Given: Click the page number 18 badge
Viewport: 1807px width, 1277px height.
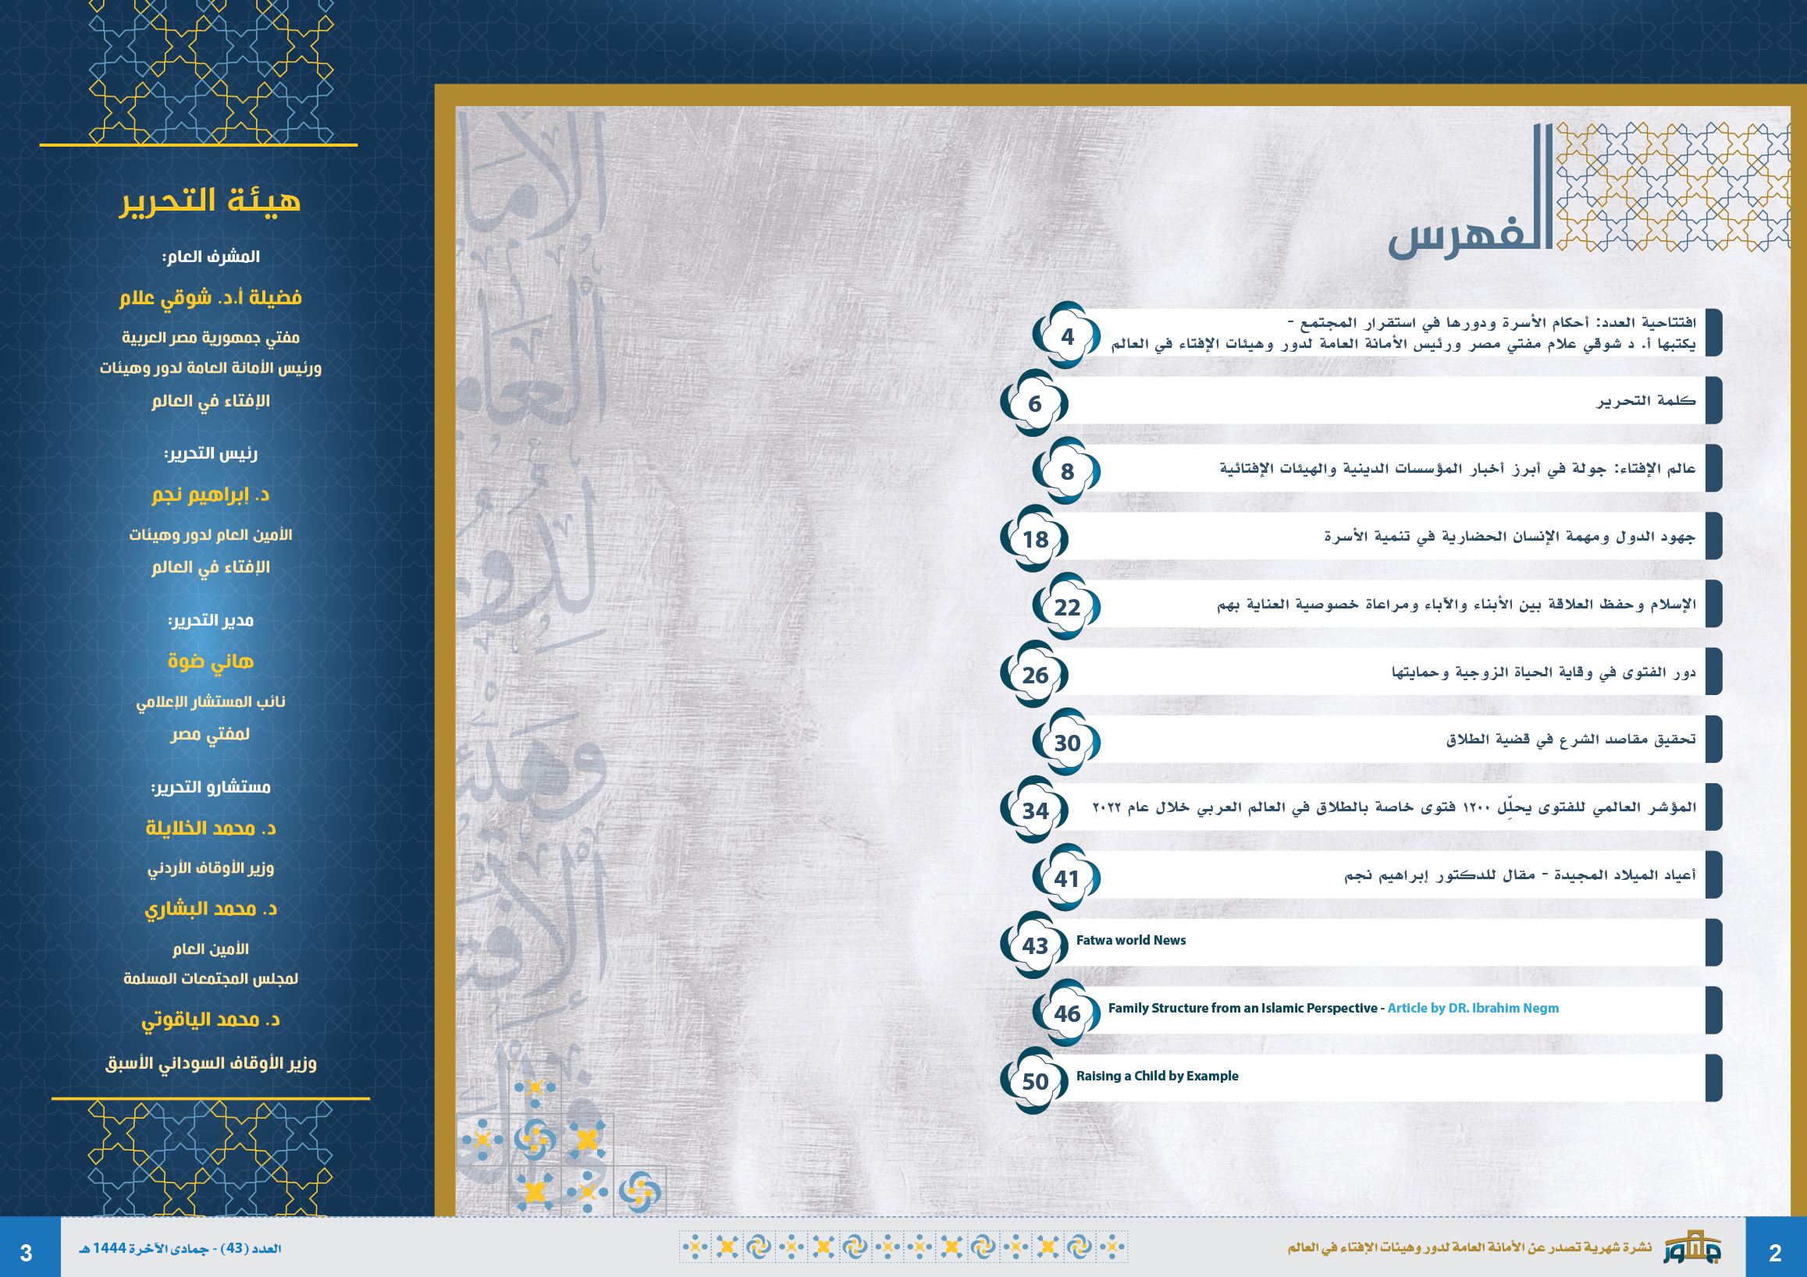Looking at the screenshot, I should tap(1034, 539).
